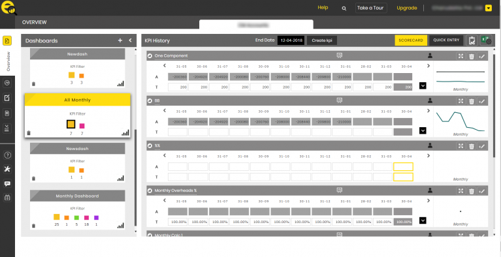The height and width of the screenshot is (257, 501).
Task: Go to later dates in BB row
Action: 428,111
